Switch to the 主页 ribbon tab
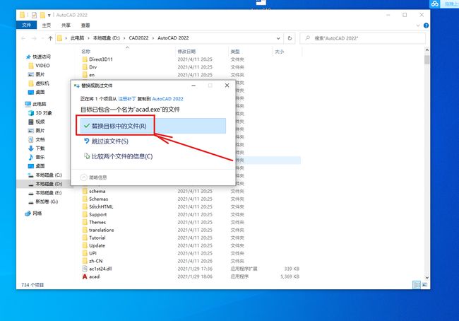 click(46, 25)
